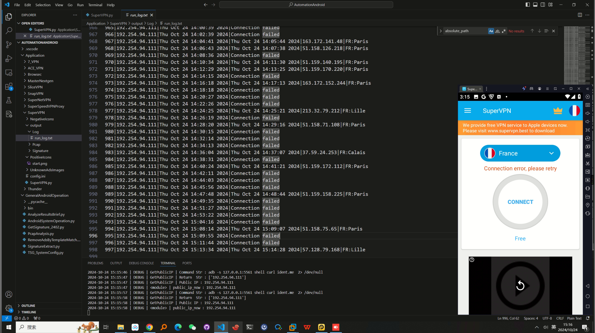Click the CRLF line ending indicator
Screen dimensions: 595x333
560,318
